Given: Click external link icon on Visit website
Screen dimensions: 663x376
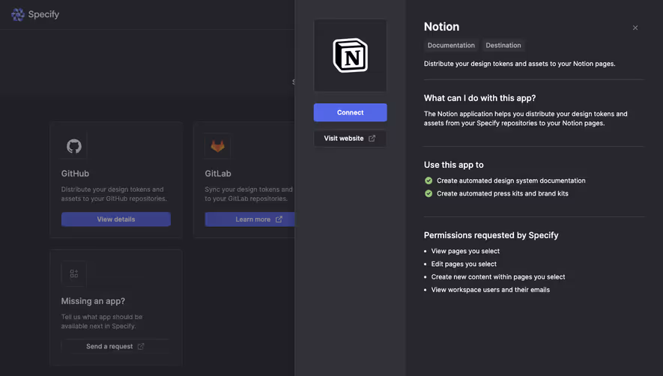Looking at the screenshot, I should click(x=372, y=139).
